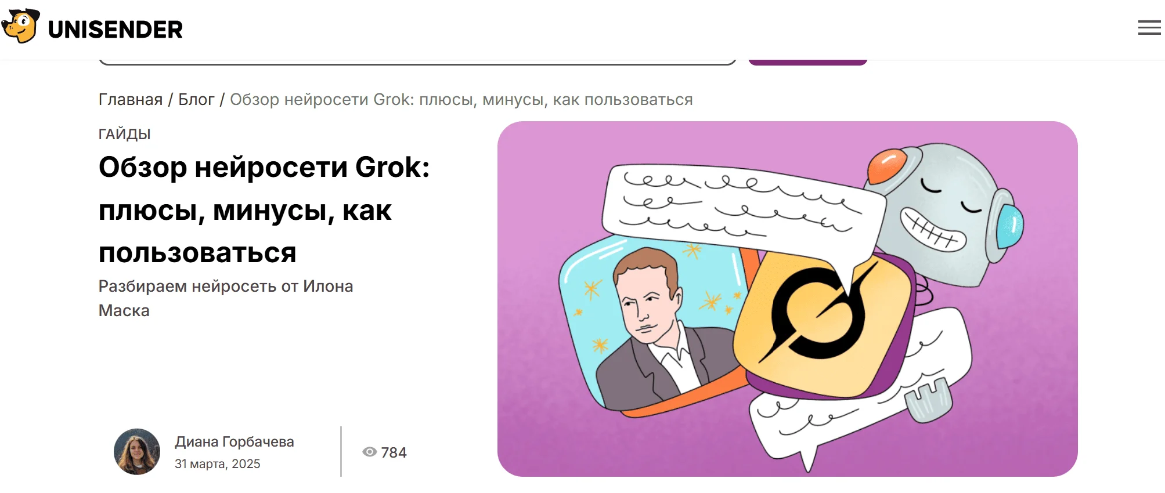Click the Unisender dog mascot logo

coord(21,26)
